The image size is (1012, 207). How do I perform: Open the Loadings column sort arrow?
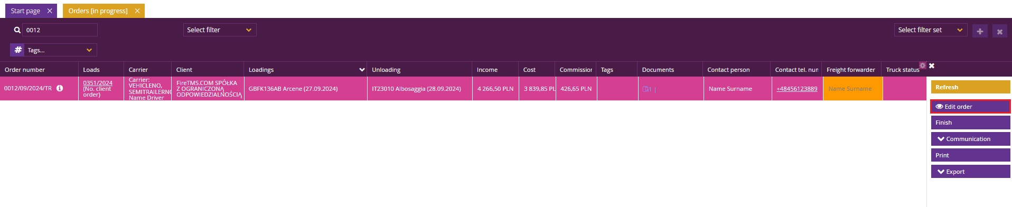[362, 70]
